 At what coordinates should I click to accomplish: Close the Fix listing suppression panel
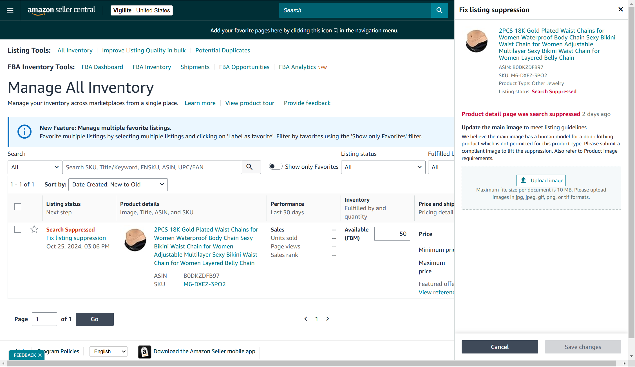[620, 10]
